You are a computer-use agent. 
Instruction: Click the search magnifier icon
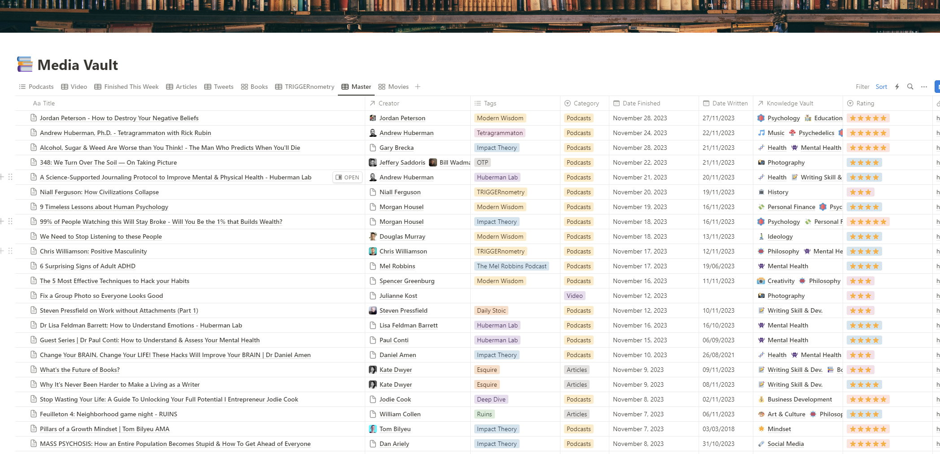point(910,87)
